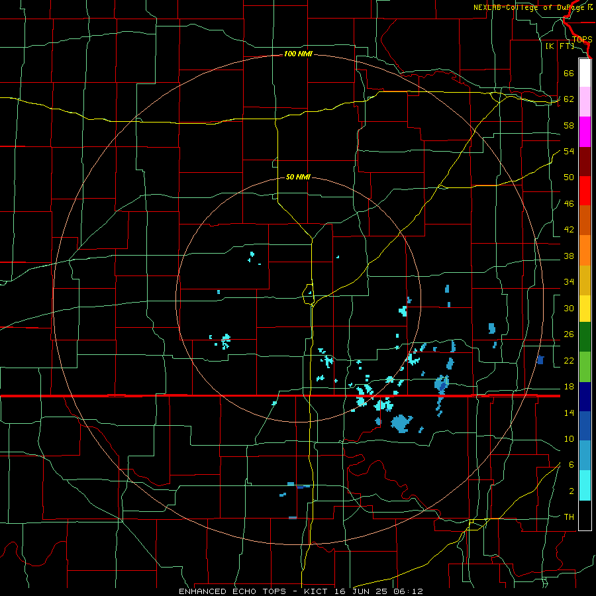This screenshot has height=596, width=596.
Task: Click the "58" scale value
Action: [569, 125]
